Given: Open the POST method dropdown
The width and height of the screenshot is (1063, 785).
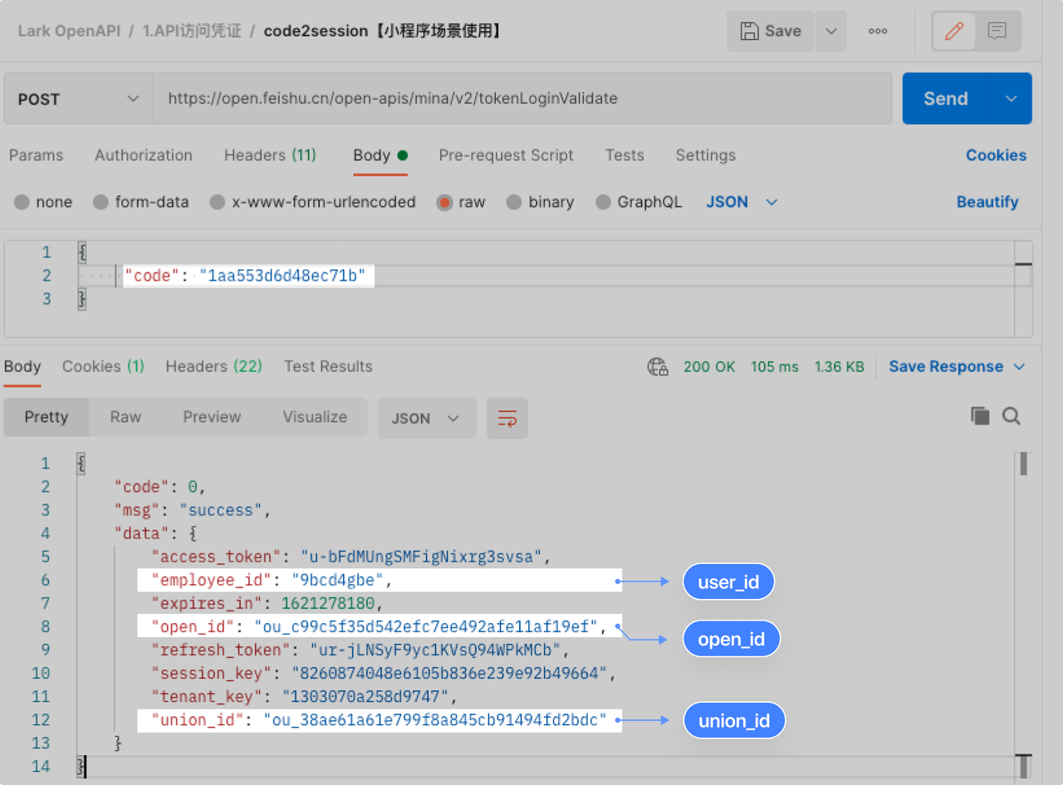Looking at the screenshot, I should [x=78, y=99].
